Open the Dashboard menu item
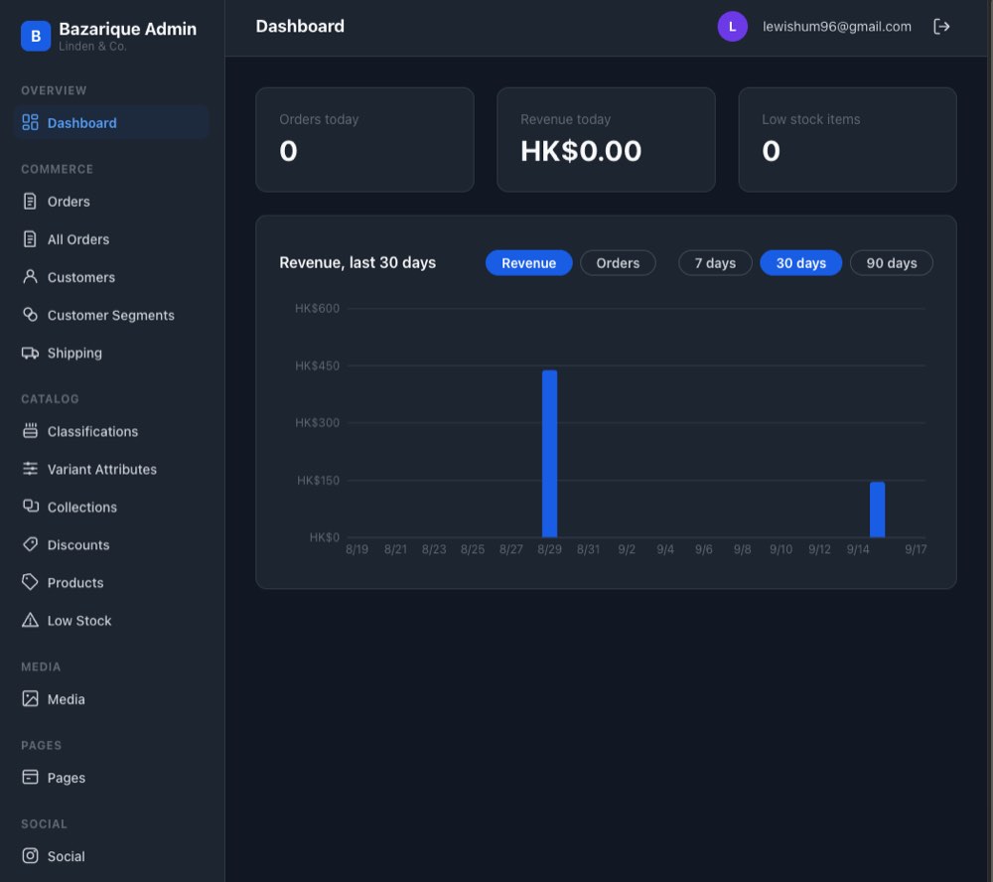 (x=111, y=122)
